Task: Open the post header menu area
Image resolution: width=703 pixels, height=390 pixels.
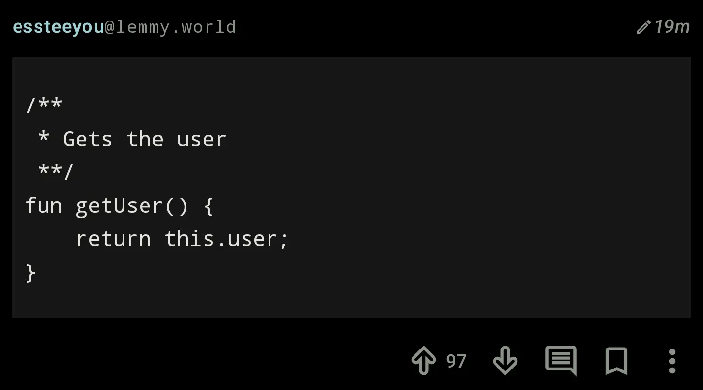Action: [664, 27]
